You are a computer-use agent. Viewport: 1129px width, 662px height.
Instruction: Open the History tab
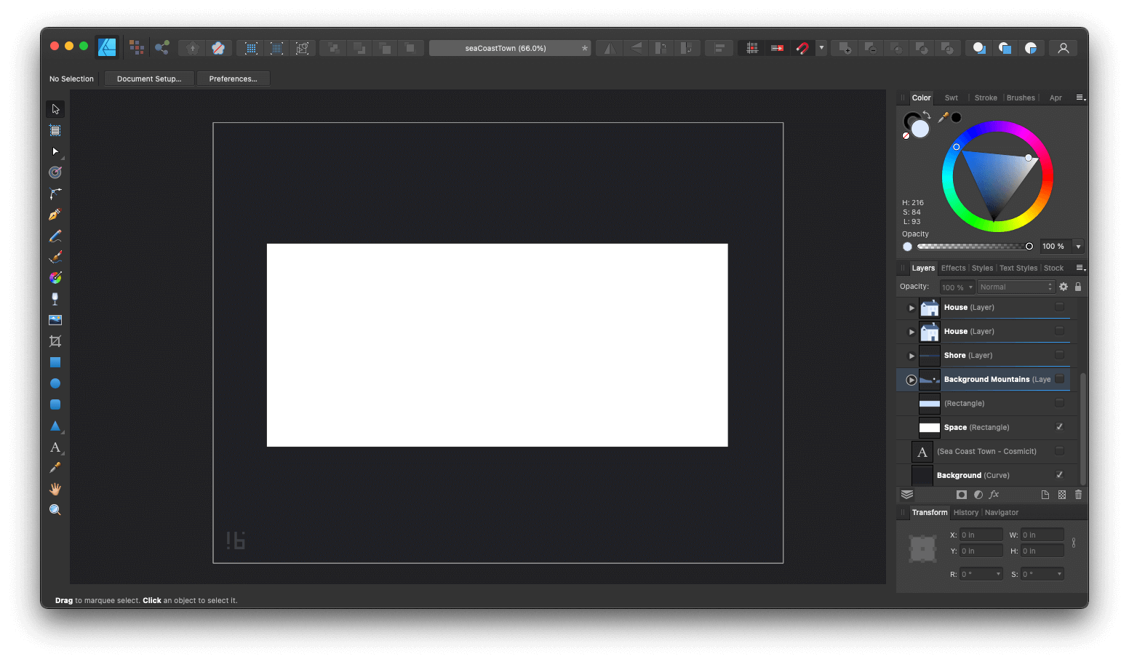point(965,512)
